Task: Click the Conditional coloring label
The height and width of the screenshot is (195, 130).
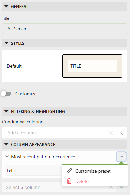Action: (x=23, y=122)
